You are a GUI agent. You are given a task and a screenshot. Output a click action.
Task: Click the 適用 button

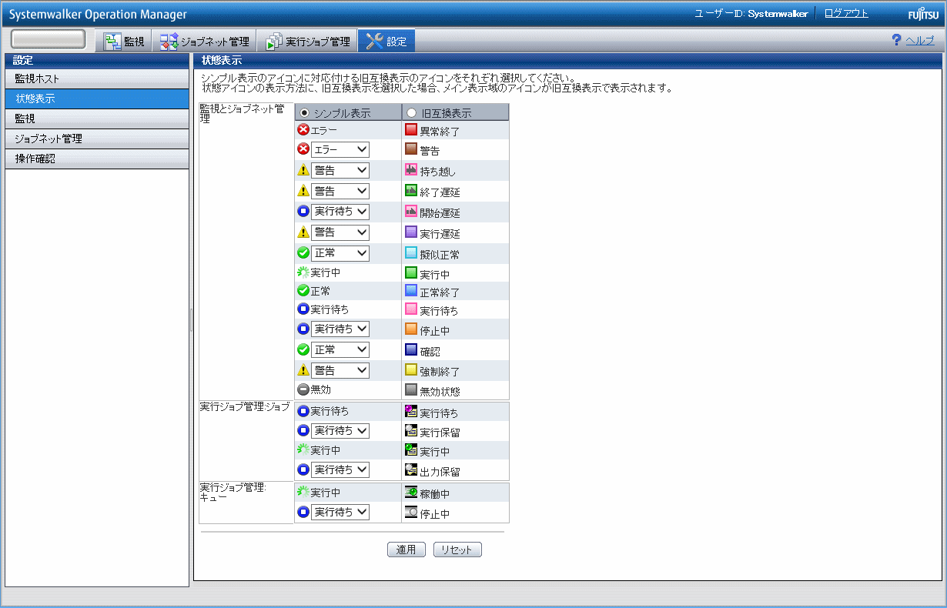(x=406, y=550)
